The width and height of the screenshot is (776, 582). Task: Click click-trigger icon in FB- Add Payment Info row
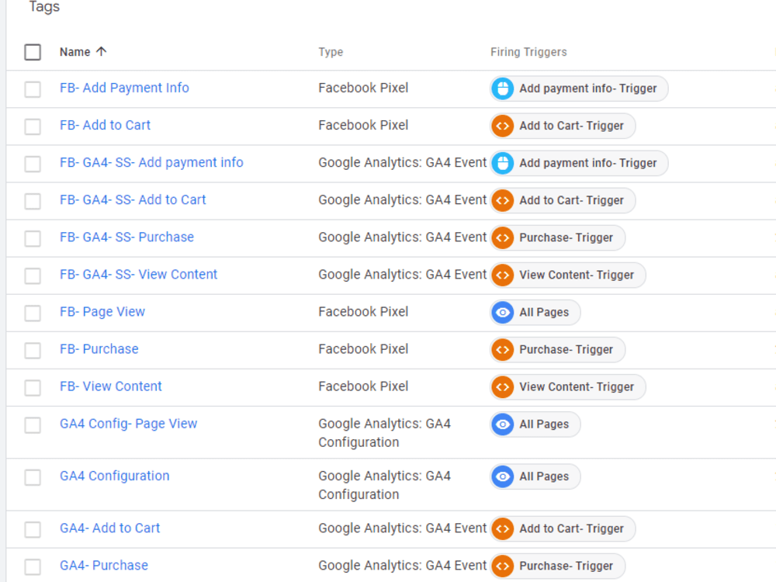[502, 88]
